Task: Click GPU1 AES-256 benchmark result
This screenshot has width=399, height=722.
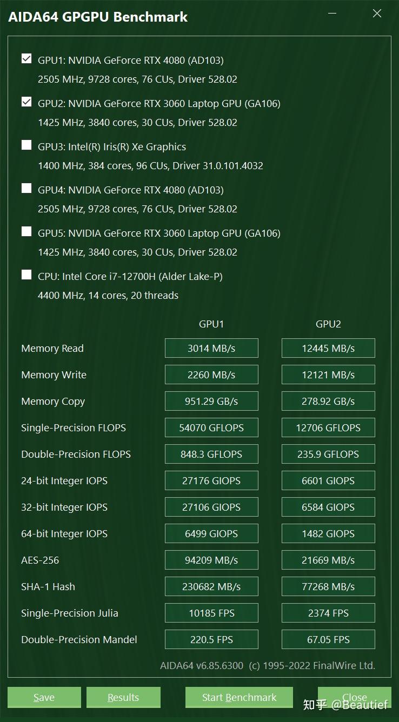Action: point(211,560)
